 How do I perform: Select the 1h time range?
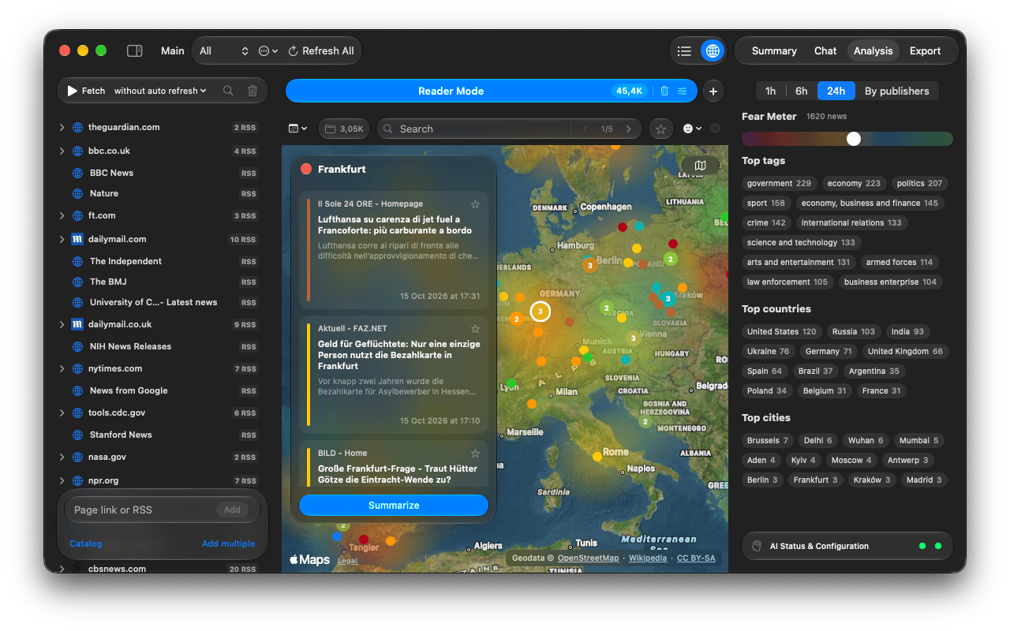tap(771, 91)
